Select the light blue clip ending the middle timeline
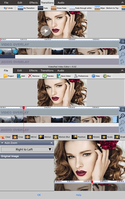The height and width of the screenshot is (199, 125). pyautogui.click(x=115, y=119)
